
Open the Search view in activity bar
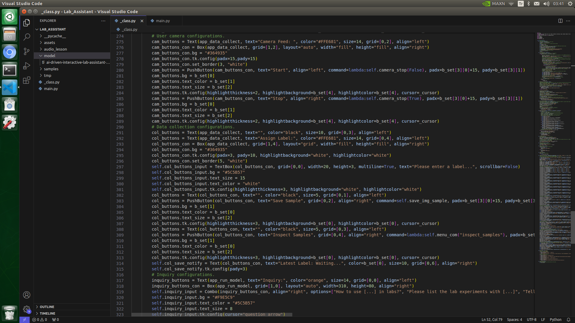click(x=27, y=37)
